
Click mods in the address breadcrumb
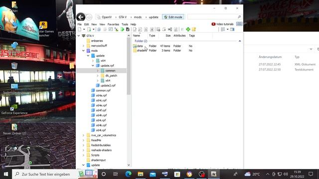(x=138, y=17)
